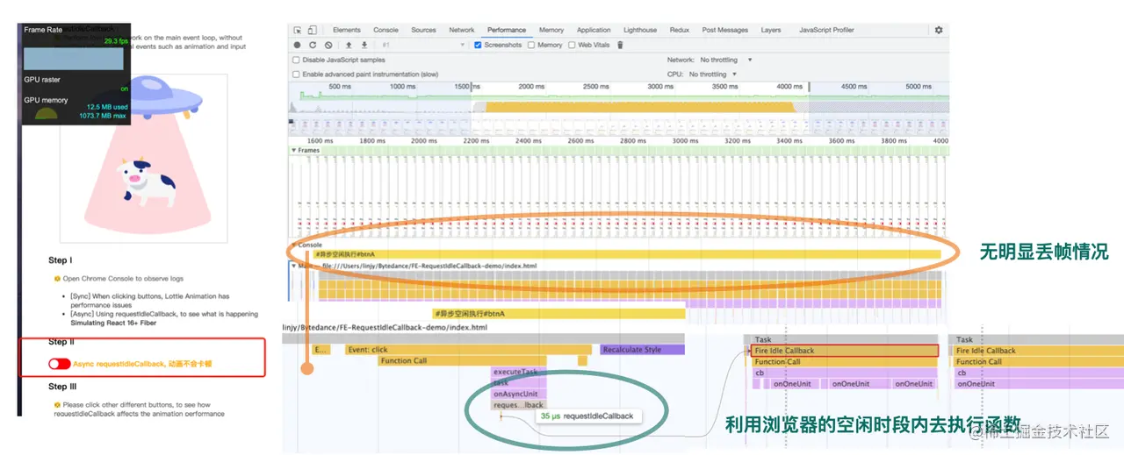Click the reload and profile icon
The width and height of the screenshot is (1124, 455).
pyautogui.click(x=313, y=45)
